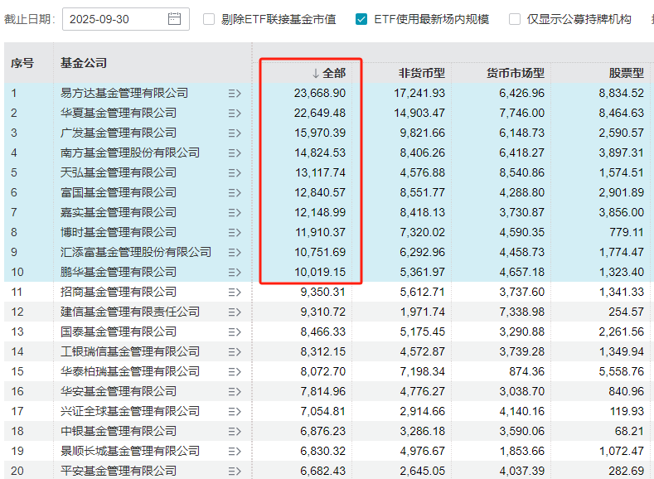This screenshot has width=654, height=479.
Task: Click the detail icon beside 天弘基金管理有限公司
Action: (x=234, y=172)
